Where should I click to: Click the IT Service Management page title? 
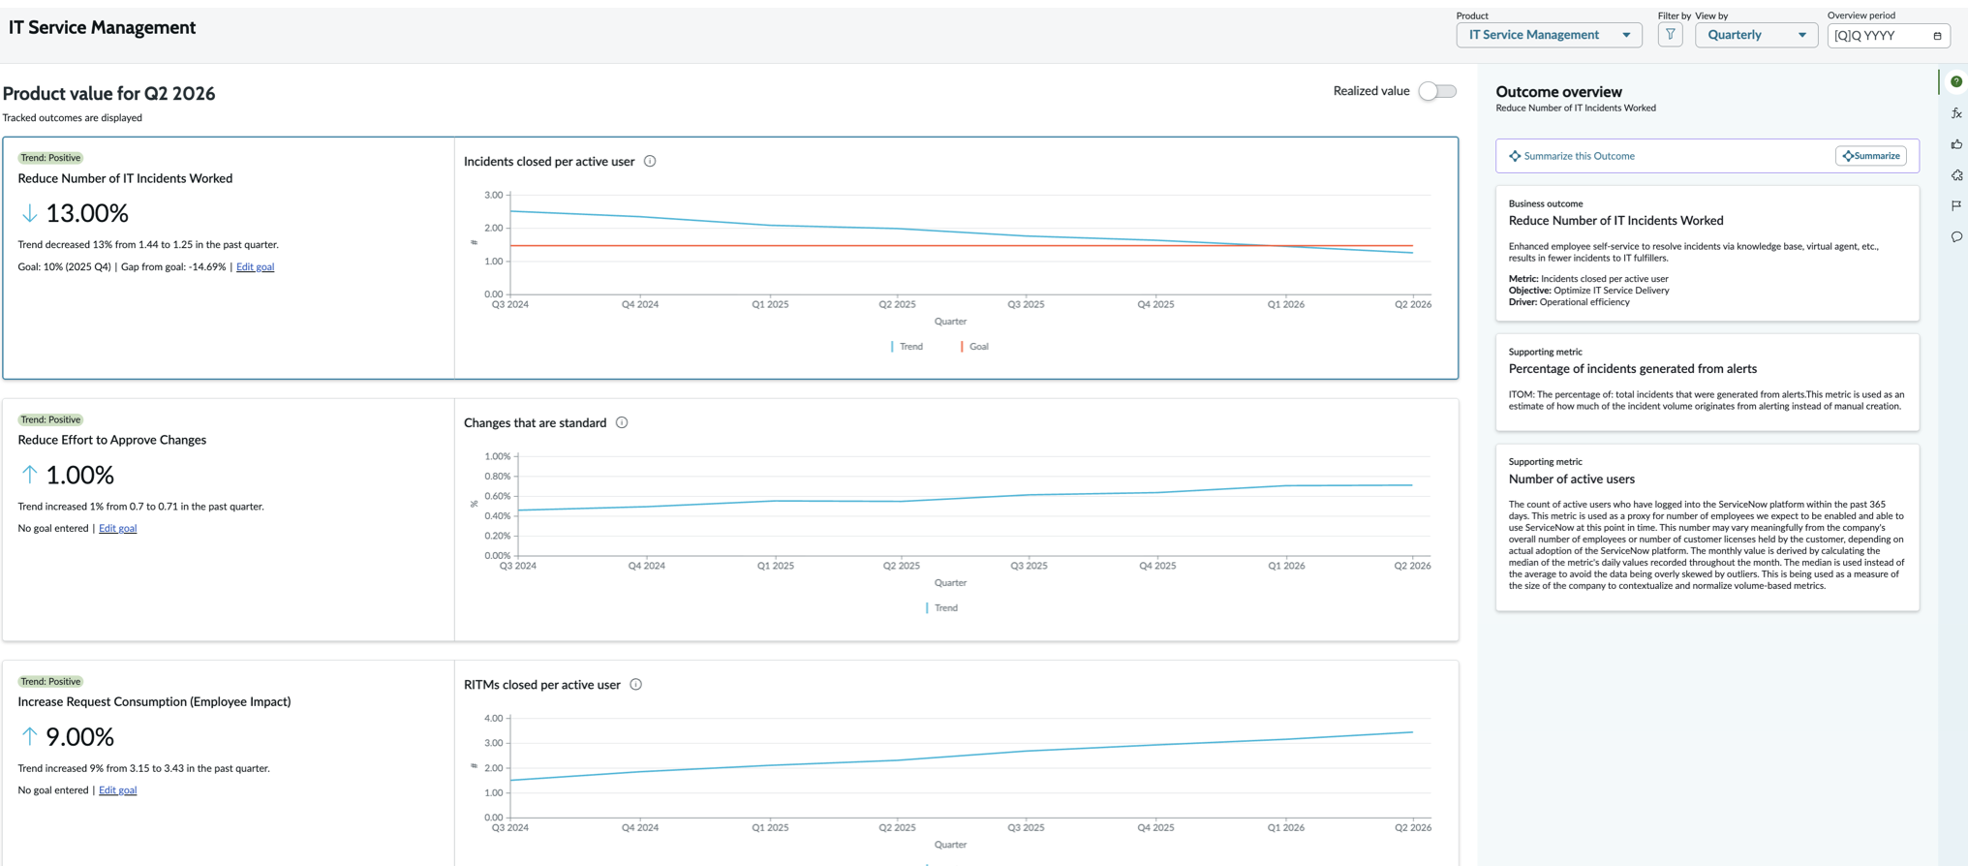click(102, 27)
